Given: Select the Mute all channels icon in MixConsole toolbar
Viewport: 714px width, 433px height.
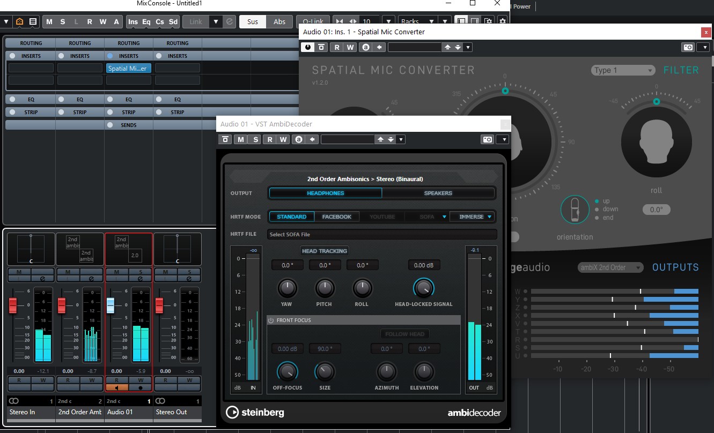Looking at the screenshot, I should (x=49, y=21).
